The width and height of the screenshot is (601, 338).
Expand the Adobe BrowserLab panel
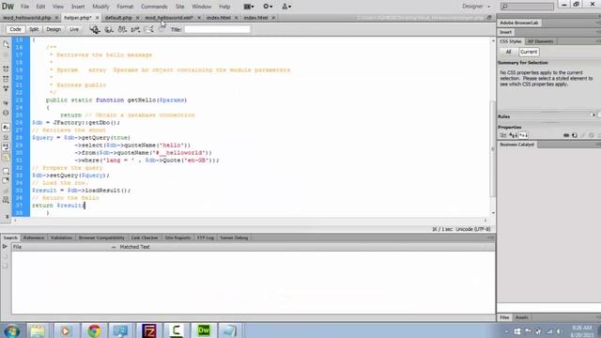tap(519, 23)
